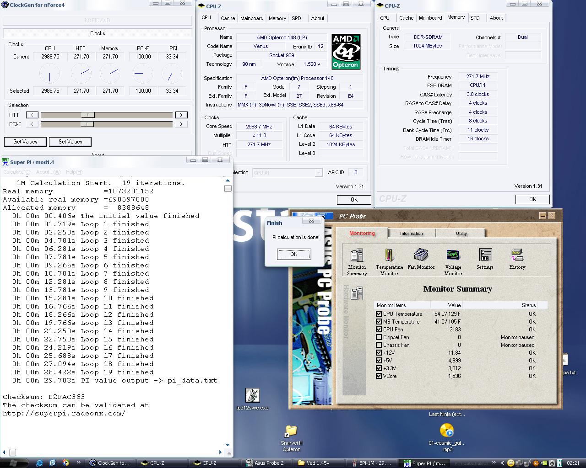This screenshot has width=586, height=468.
Task: Open Cache tab in processor CPU-Z window
Action: tap(228, 18)
